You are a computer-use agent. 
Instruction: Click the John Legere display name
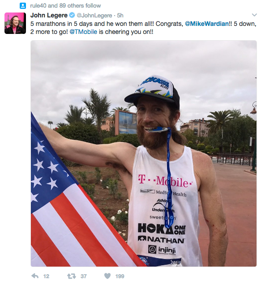point(49,15)
